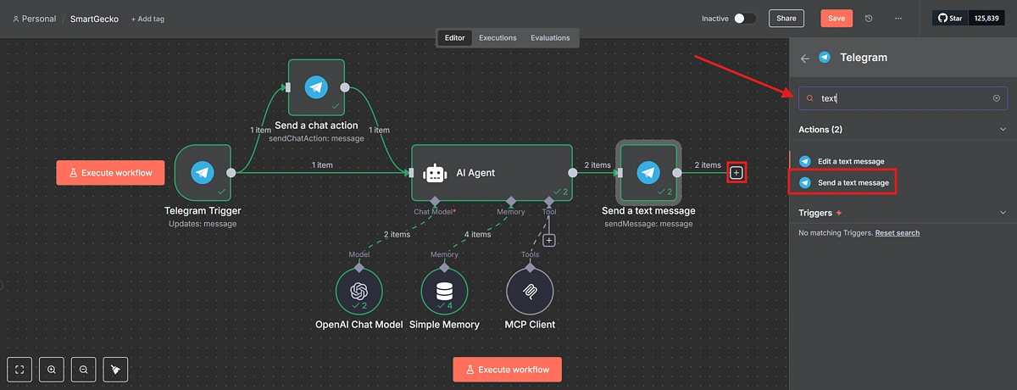Select the Send a chat action node

pyautogui.click(x=316, y=86)
